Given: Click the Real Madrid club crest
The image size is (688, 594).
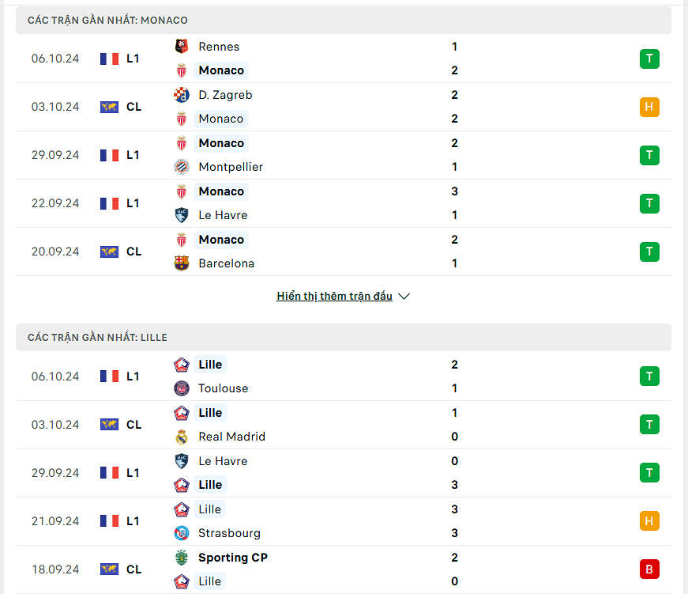Looking at the screenshot, I should click(x=181, y=437).
